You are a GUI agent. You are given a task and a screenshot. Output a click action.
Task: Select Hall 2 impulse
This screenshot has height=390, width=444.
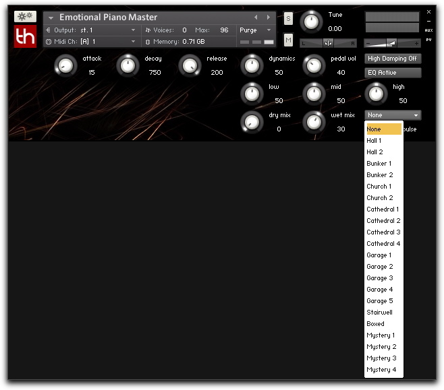tap(384, 152)
